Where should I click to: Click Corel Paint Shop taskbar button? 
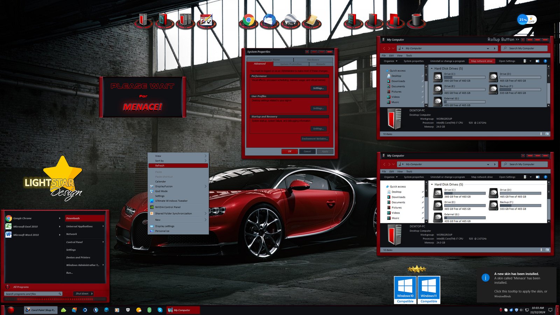pyautogui.click(x=40, y=310)
